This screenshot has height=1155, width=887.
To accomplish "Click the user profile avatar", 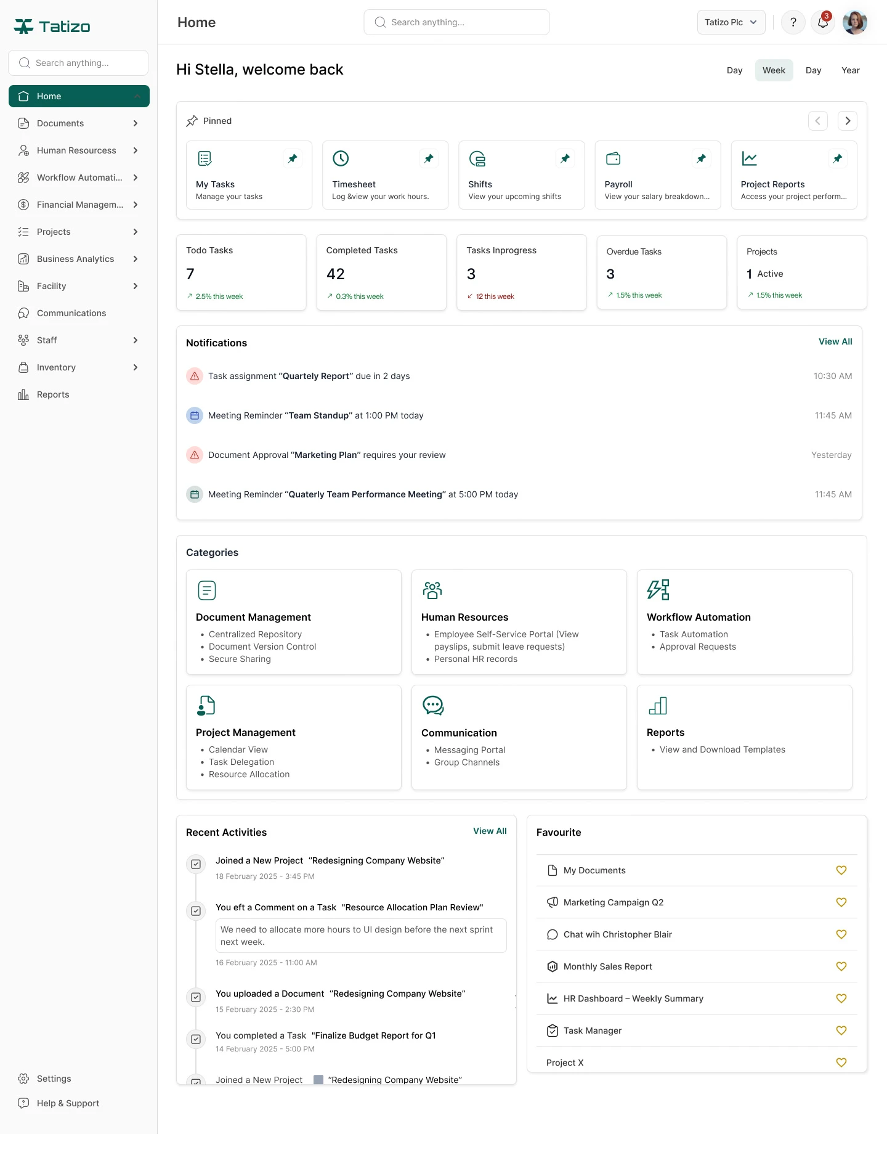I will (854, 23).
